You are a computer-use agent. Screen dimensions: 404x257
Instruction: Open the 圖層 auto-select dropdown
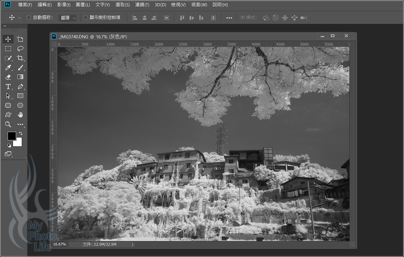(x=68, y=18)
